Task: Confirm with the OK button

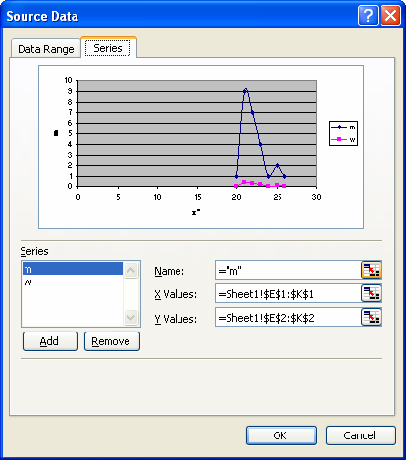Action: [281, 435]
